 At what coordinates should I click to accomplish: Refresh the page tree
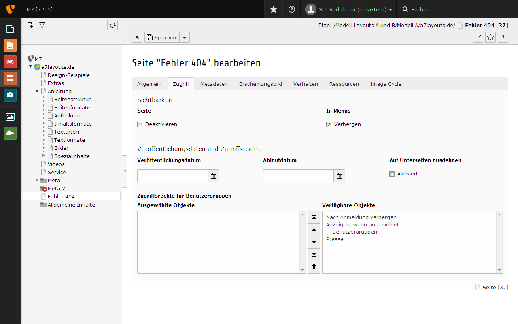113,25
